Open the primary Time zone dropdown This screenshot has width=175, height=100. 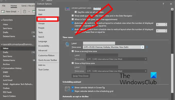142,47
